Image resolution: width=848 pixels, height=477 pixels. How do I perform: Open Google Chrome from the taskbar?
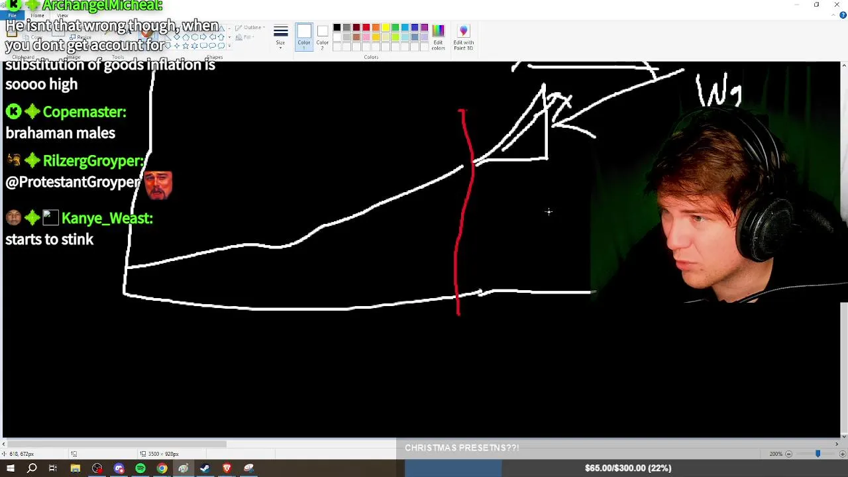point(162,468)
